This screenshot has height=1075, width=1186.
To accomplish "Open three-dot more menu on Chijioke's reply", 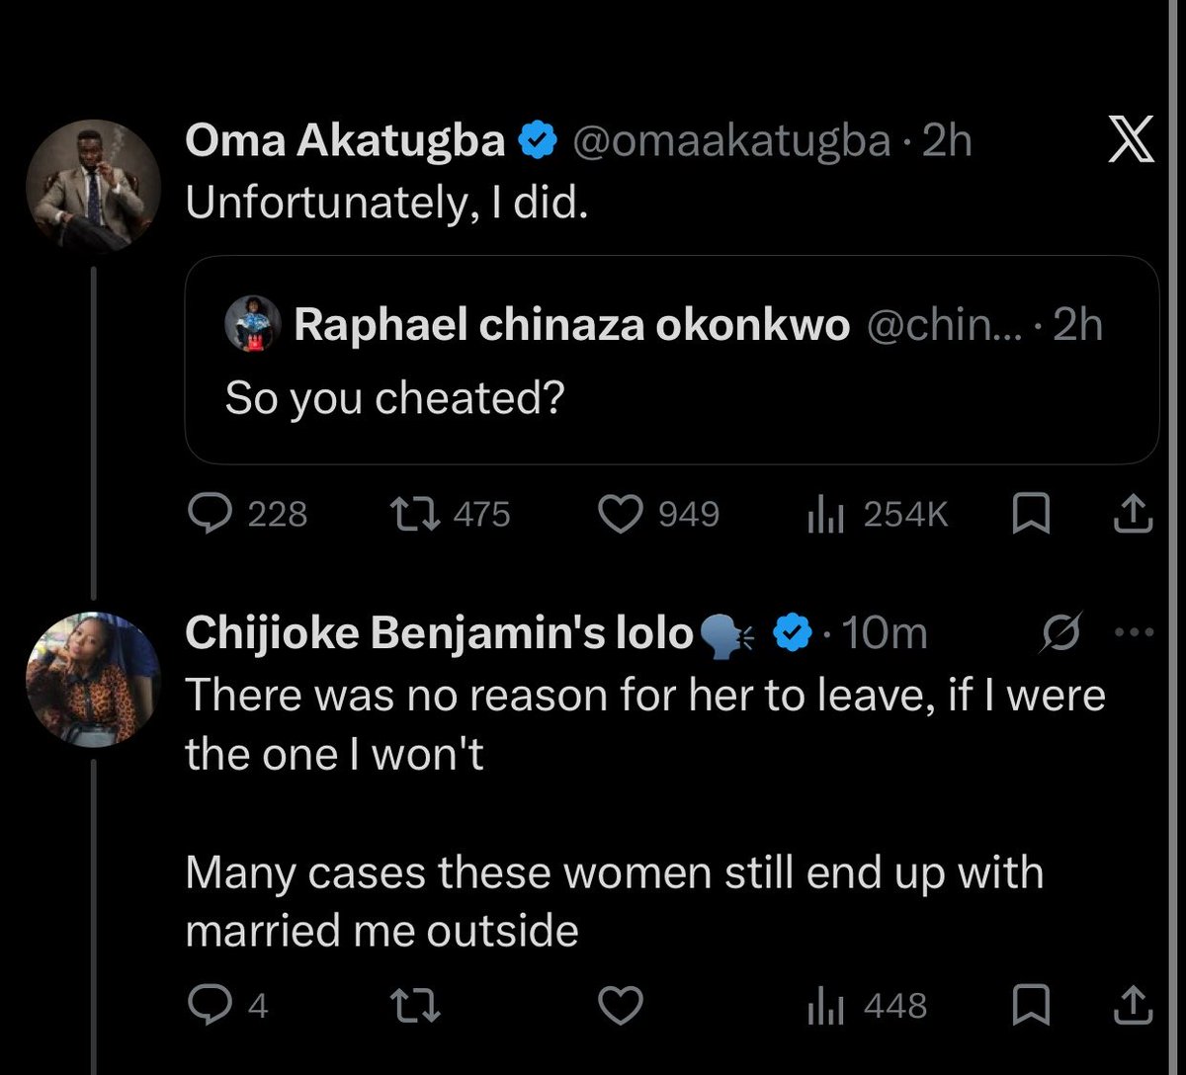I will tap(1134, 634).
